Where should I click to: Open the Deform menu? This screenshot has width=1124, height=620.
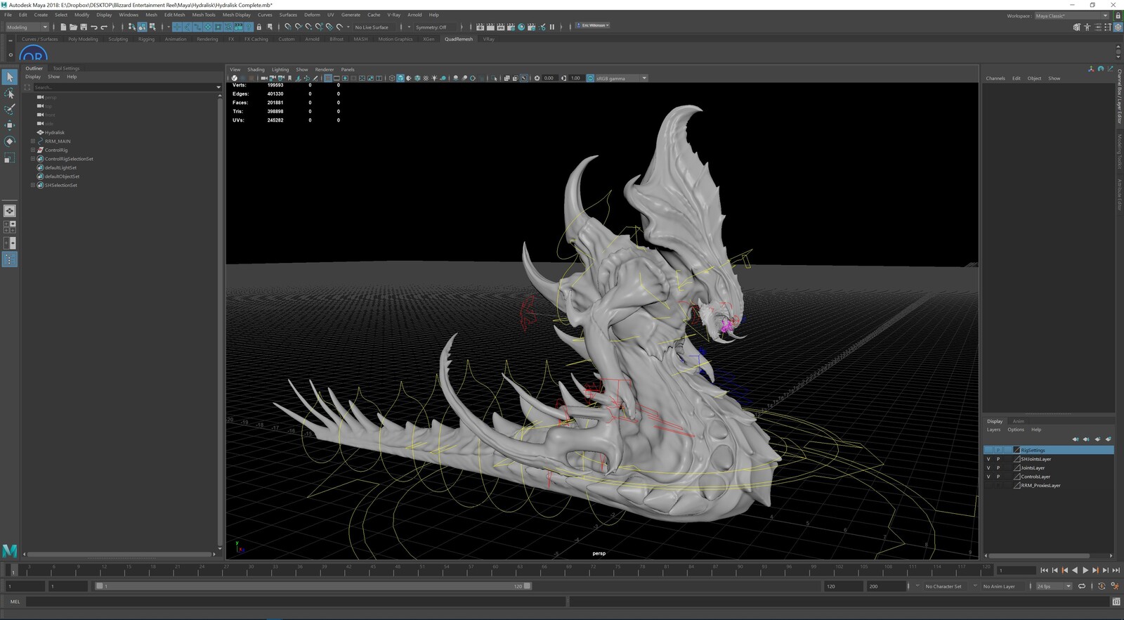pos(312,15)
